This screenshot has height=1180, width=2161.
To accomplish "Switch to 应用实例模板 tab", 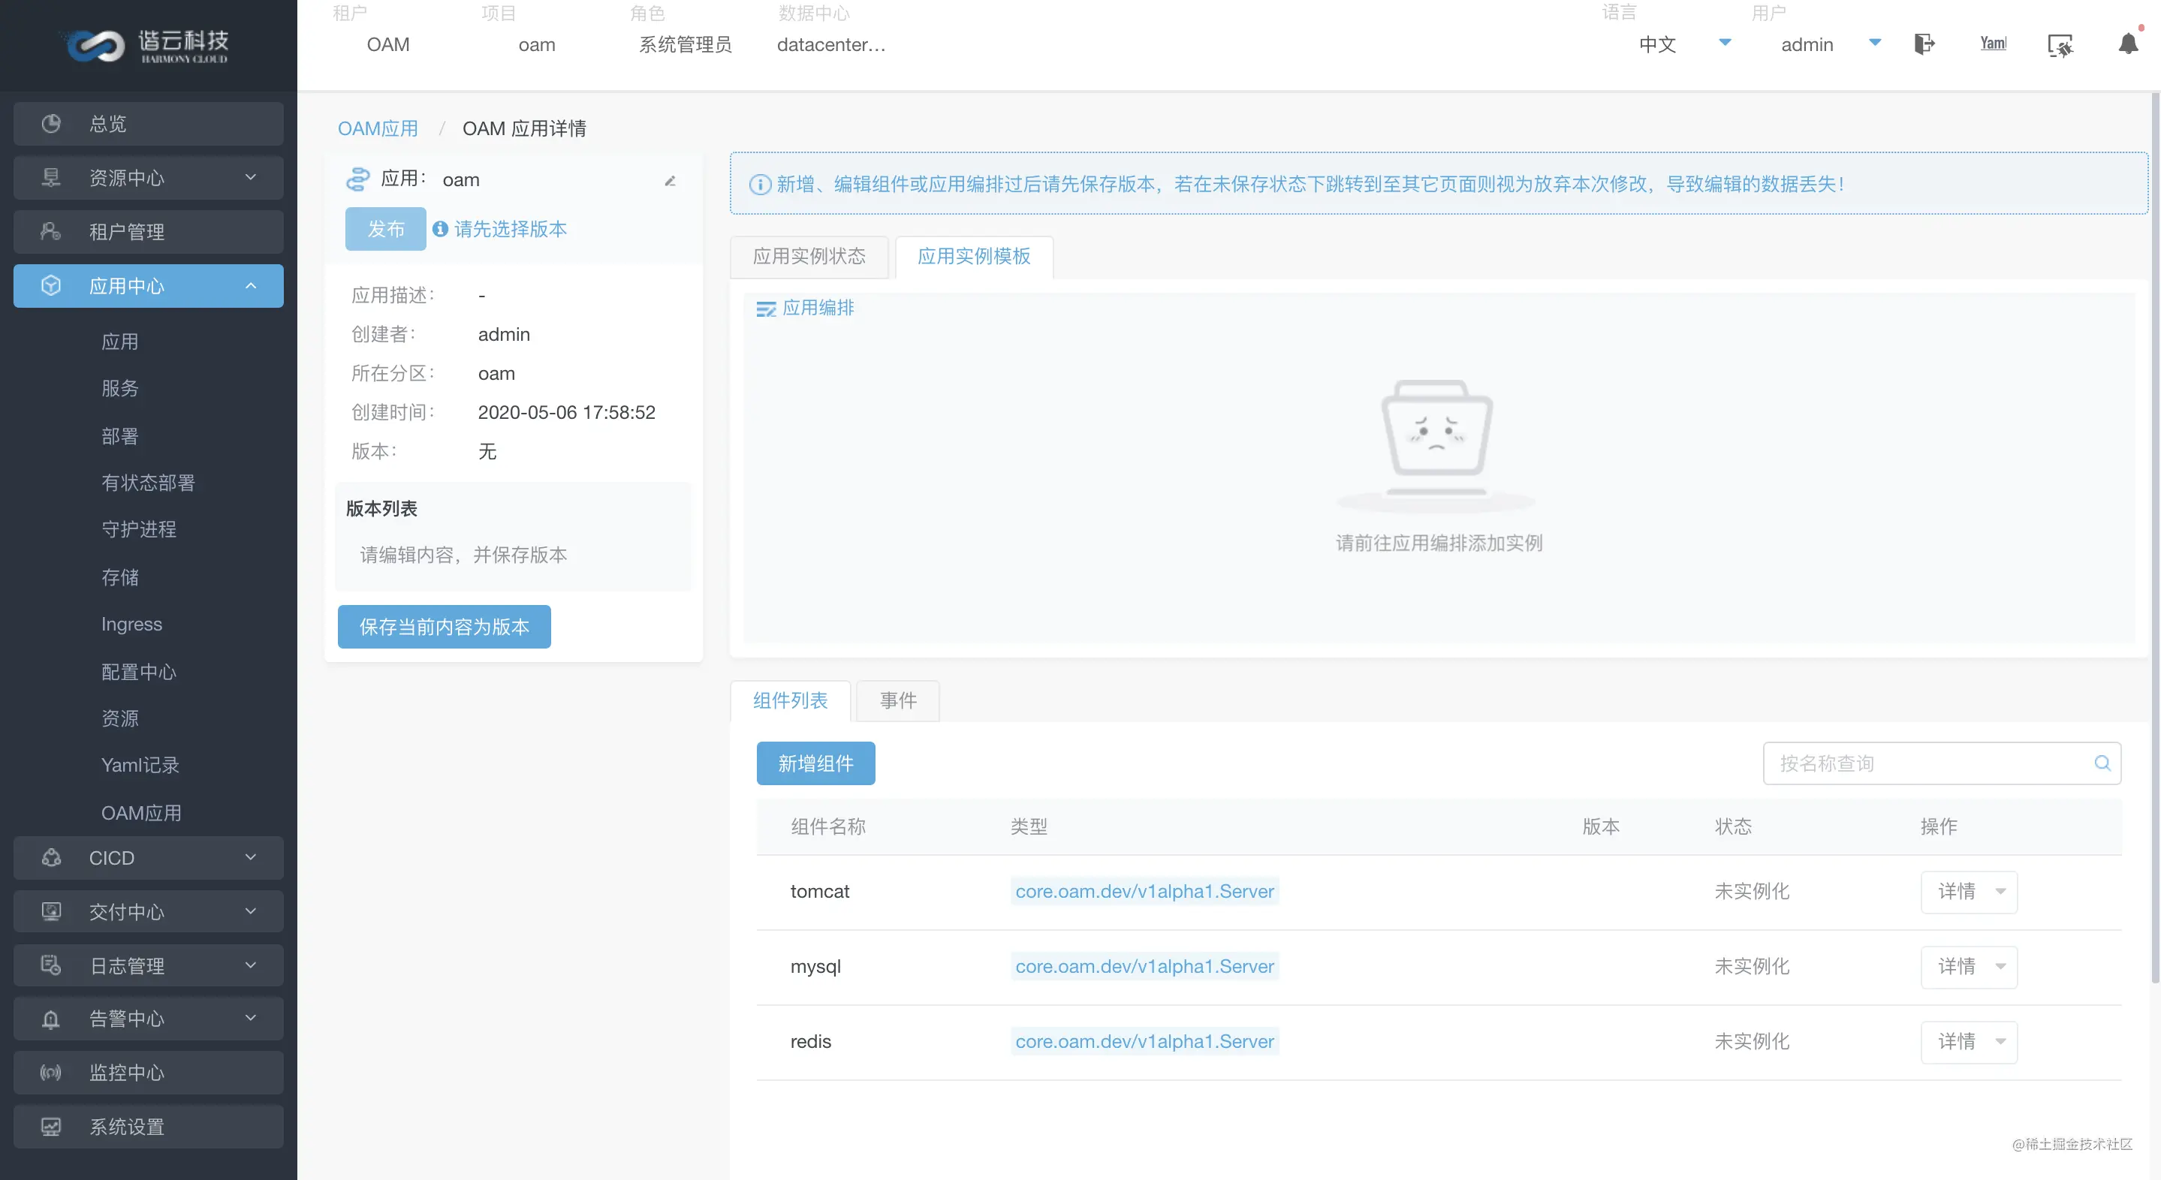I will click(974, 257).
